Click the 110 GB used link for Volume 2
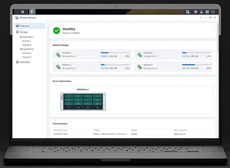The height and width of the screenshot is (168, 230). tap(186, 56)
